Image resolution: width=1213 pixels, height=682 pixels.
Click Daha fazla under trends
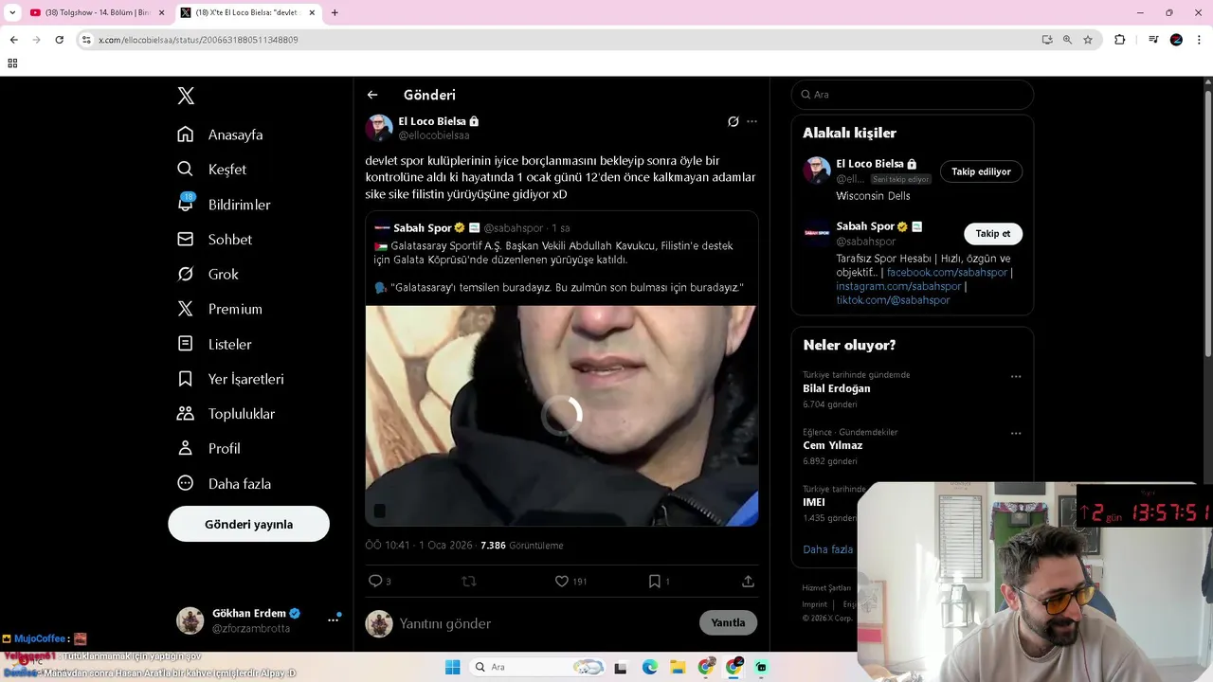point(827,549)
